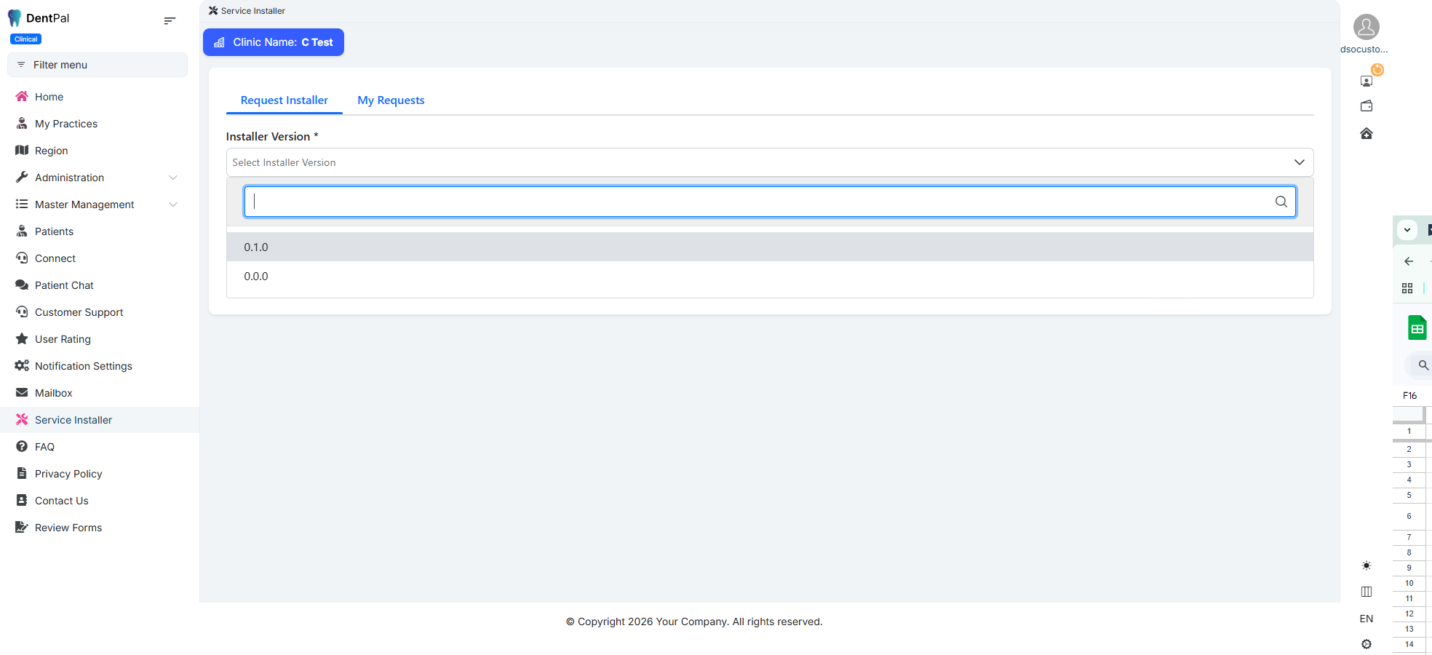Open notifications icon with orange badge
This screenshot has width=1432, height=655.
[x=1367, y=80]
